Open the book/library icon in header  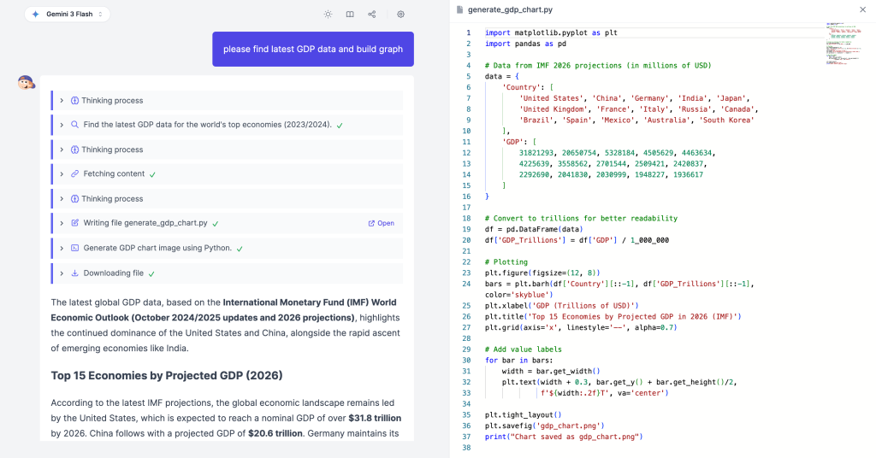[x=350, y=15]
